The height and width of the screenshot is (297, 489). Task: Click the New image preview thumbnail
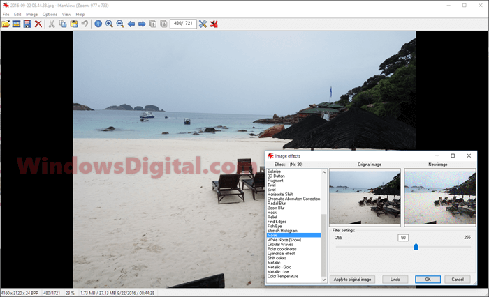tap(440, 197)
